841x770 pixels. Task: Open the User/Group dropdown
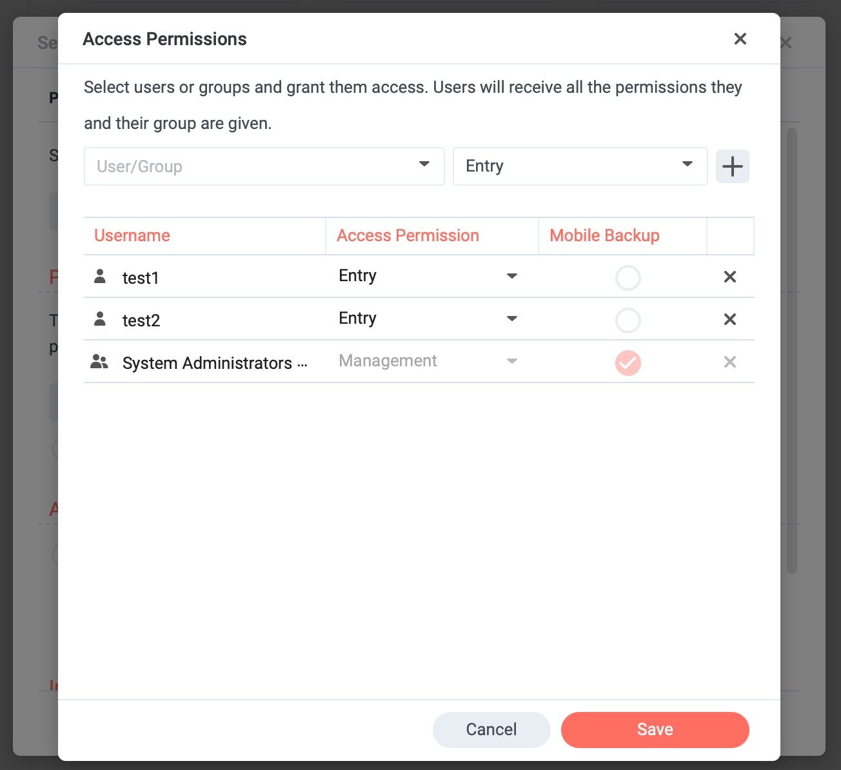click(x=264, y=166)
